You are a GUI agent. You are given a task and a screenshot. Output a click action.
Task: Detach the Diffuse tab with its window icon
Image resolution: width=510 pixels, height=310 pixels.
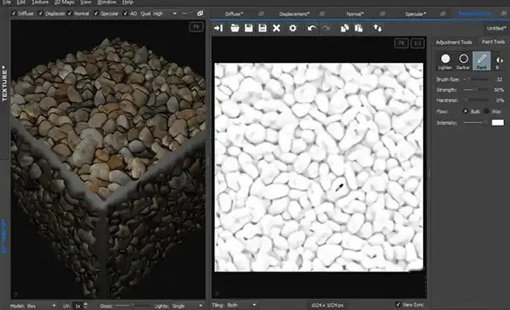[x=261, y=14]
